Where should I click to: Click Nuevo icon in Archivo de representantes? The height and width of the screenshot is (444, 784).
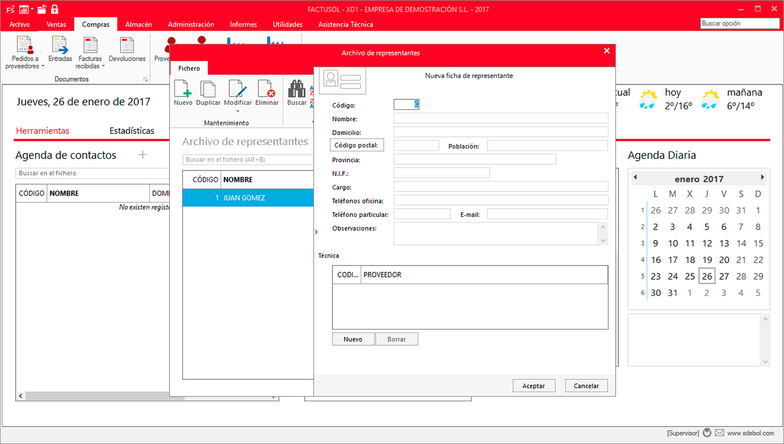(183, 88)
